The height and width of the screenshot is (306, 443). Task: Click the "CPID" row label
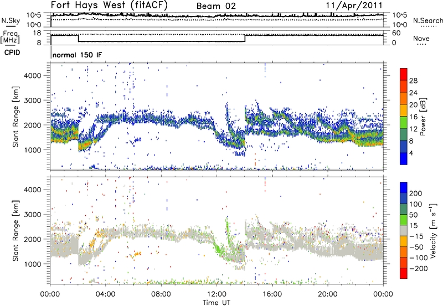pyautogui.click(x=12, y=52)
